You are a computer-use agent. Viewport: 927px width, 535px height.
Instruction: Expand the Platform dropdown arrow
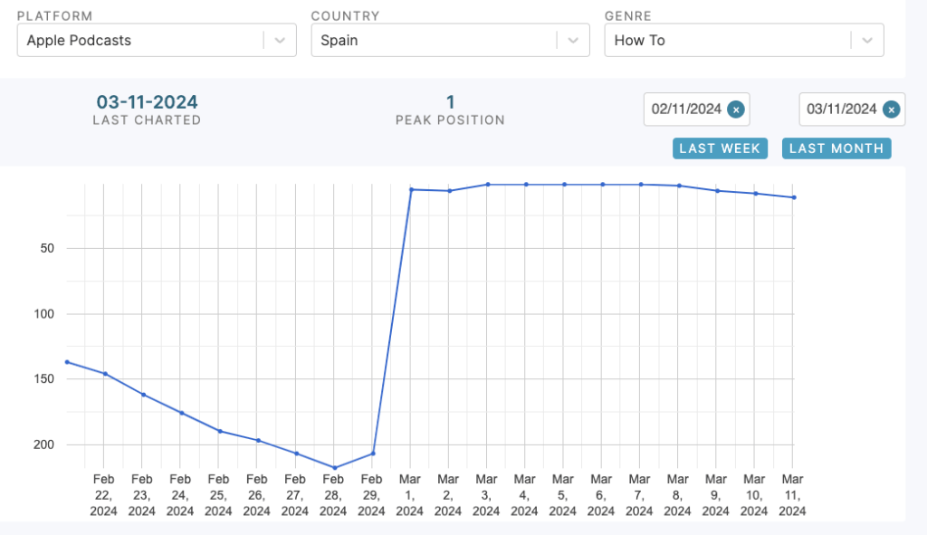click(280, 41)
